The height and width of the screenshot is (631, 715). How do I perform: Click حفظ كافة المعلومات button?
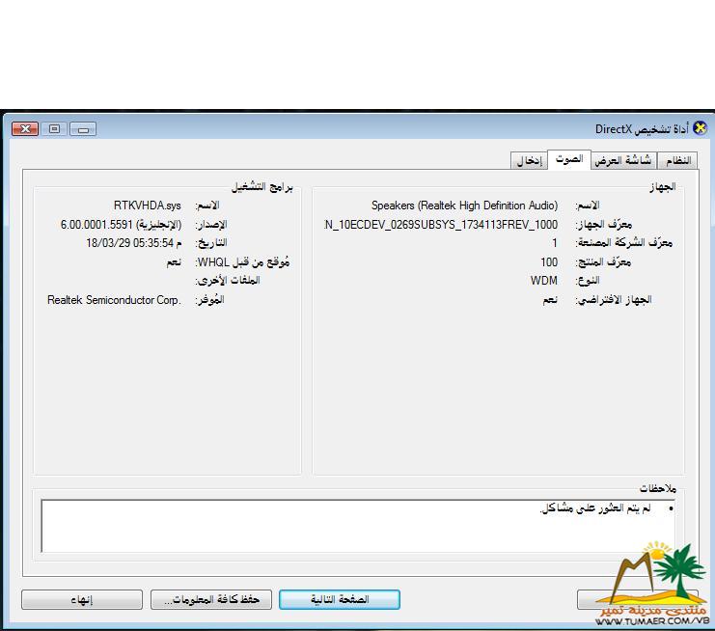211,600
